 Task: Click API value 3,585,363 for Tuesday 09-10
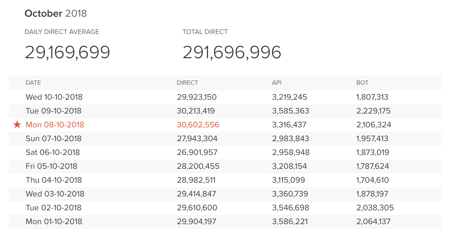(x=290, y=111)
